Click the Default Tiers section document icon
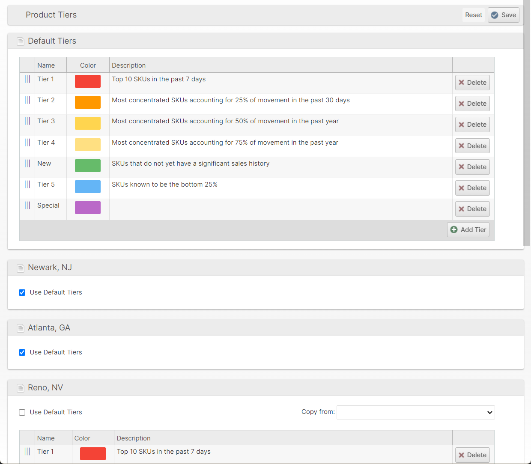Image resolution: width=531 pixels, height=464 pixels. tap(20, 42)
